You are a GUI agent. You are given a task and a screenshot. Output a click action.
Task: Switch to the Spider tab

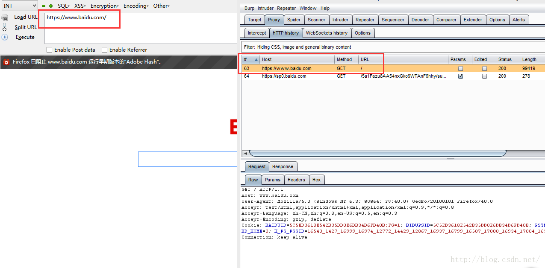294,20
